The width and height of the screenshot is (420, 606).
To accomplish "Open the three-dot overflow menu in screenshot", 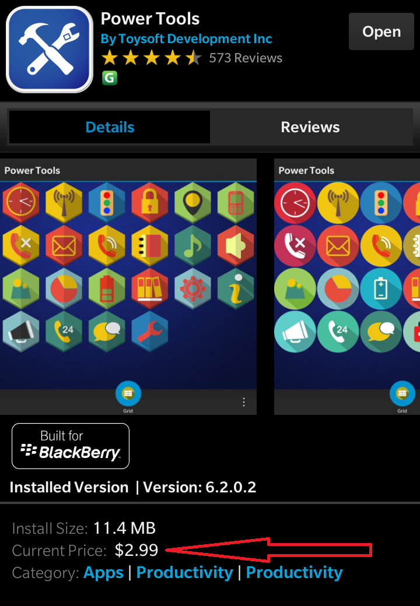I will click(x=244, y=402).
